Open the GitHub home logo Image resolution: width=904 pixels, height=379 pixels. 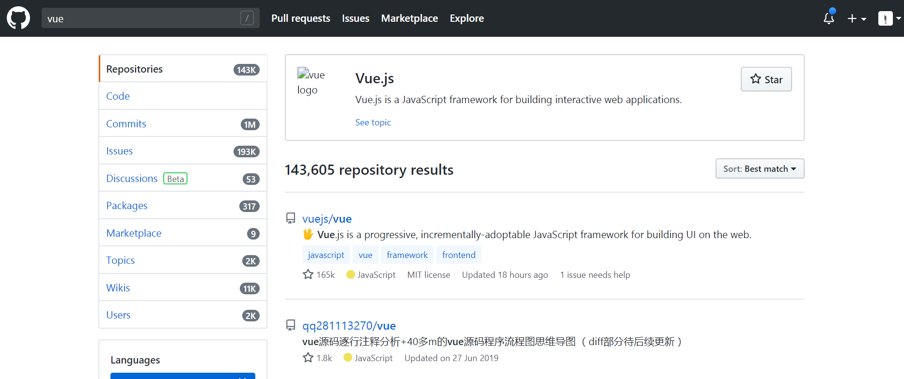tap(18, 18)
